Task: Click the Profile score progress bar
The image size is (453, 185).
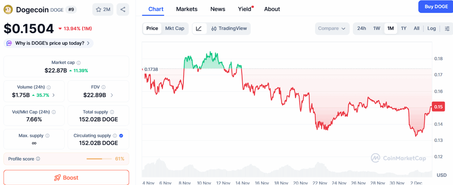Action: (99, 159)
